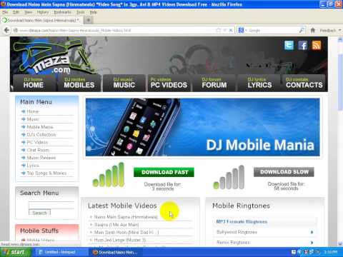Open the MP3 Formate Ringtones link
The width and height of the screenshot is (343, 257).
[242, 221]
